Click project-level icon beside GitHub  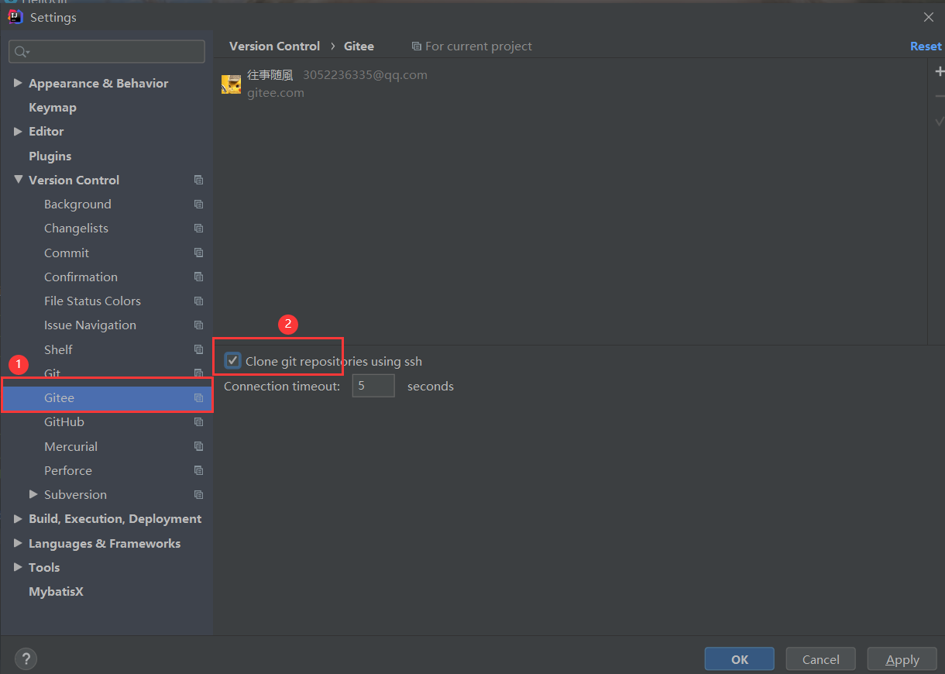point(198,422)
